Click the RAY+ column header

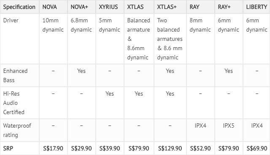tap(224, 7)
